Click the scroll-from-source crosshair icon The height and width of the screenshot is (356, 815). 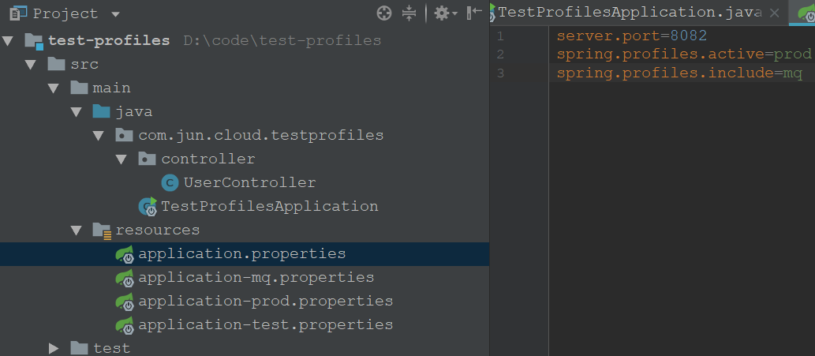[384, 13]
